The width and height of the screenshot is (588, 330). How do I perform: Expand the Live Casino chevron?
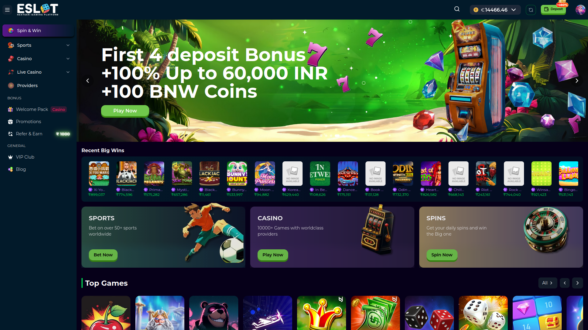68,72
